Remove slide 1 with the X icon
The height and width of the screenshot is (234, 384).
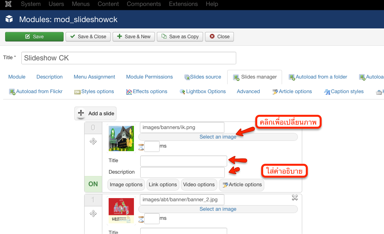point(295,198)
